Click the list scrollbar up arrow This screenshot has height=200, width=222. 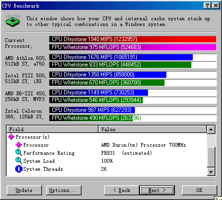coord(211,130)
